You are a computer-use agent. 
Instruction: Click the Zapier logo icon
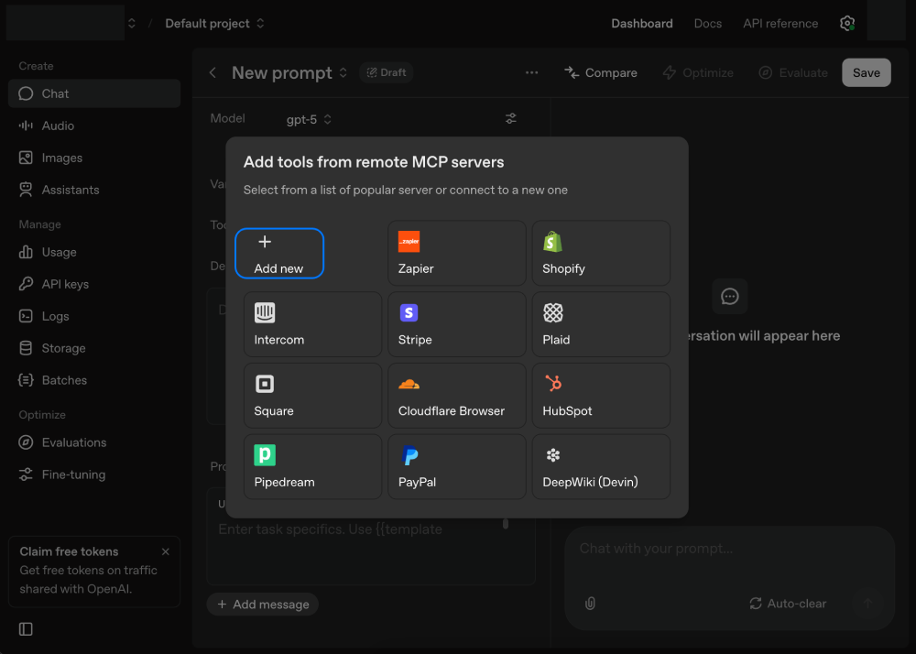pyautogui.click(x=409, y=241)
